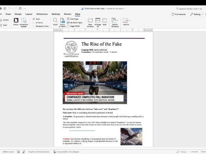The width and height of the screenshot is (206, 154).
Task: Open the Zoom dialog magnifier
Action: click(x=55, y=22)
